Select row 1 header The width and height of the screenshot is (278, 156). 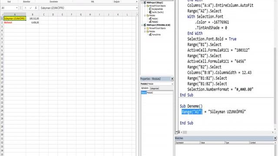tap(2, 18)
